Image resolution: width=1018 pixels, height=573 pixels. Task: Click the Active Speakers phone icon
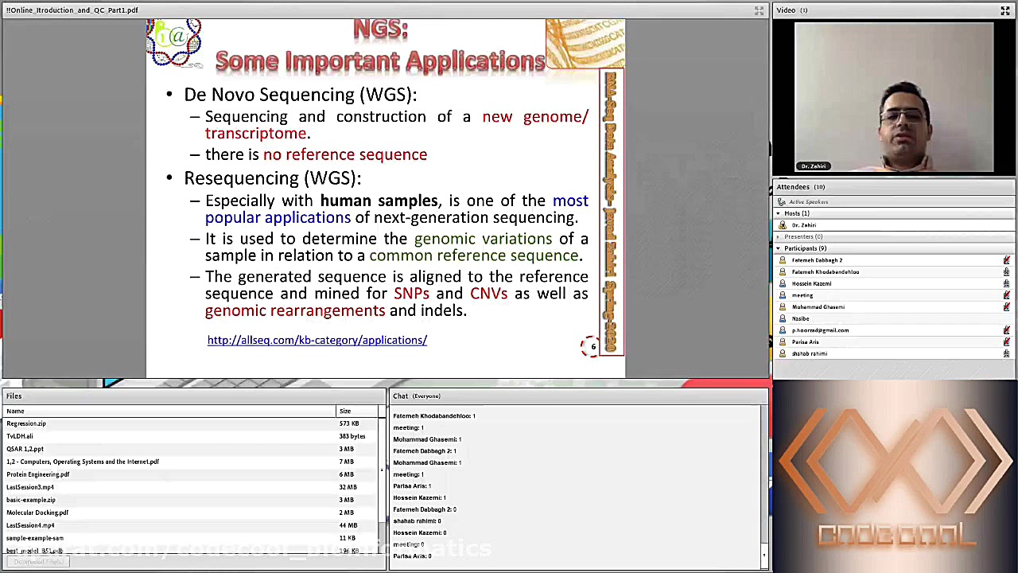(782, 202)
